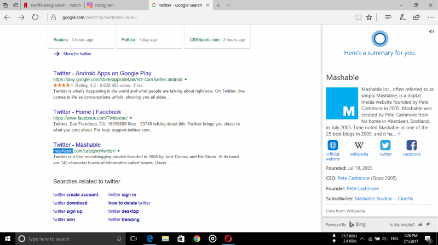The width and height of the screenshot is (438, 245).
Task: Launch Opera browser from taskbar
Action: 228,238
